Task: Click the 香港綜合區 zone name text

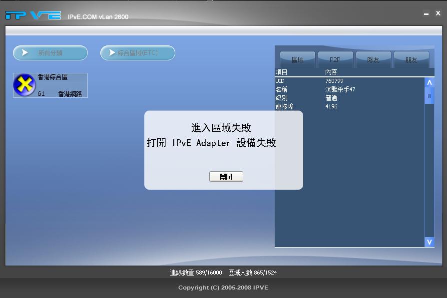Action: coord(53,77)
